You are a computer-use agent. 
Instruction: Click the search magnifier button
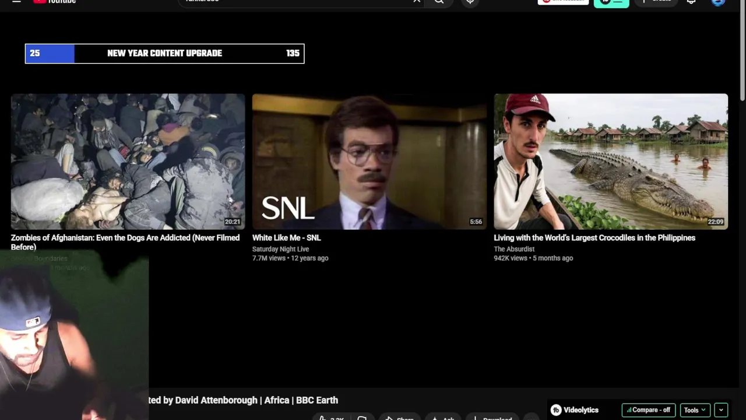(439, 2)
